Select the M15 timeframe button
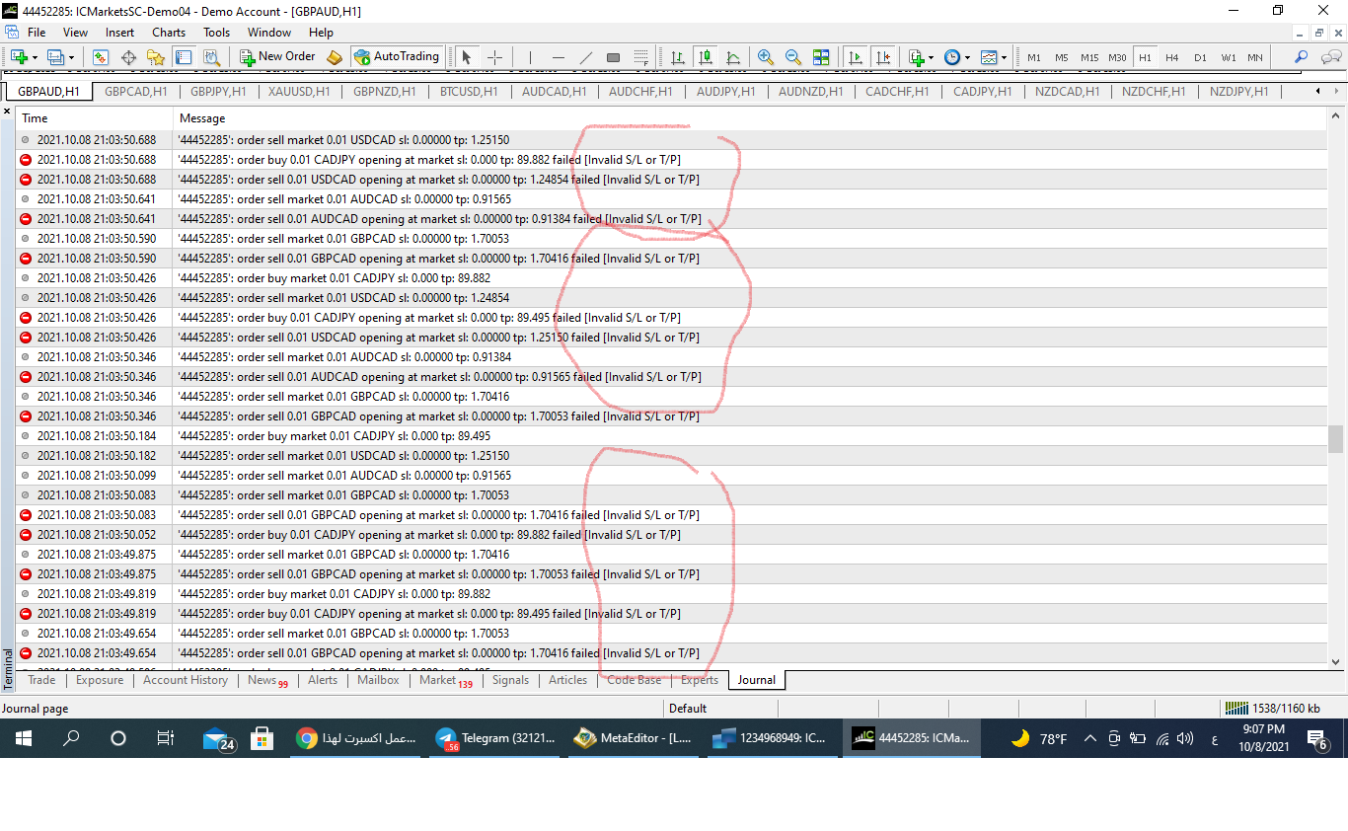Image resolution: width=1348 pixels, height=831 pixels. (1089, 57)
